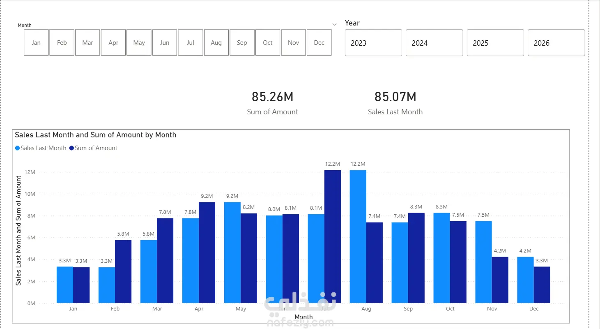Click the Dec label on the chart x-axis
Viewport: 600px width, 329px height.
coord(534,309)
